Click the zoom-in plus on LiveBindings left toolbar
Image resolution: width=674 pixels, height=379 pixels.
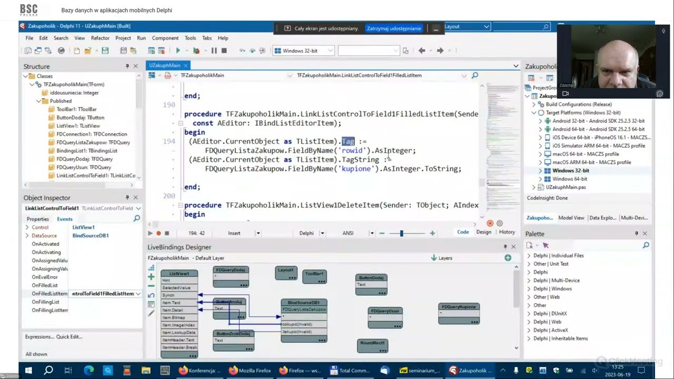(151, 277)
